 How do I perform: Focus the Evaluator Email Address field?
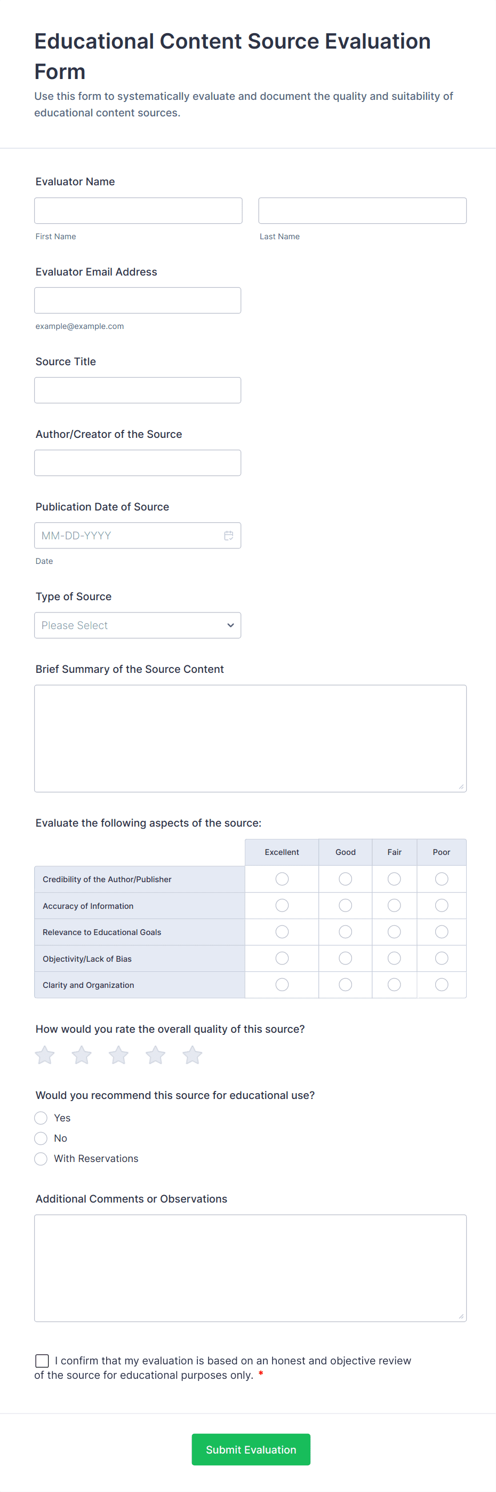tap(138, 301)
